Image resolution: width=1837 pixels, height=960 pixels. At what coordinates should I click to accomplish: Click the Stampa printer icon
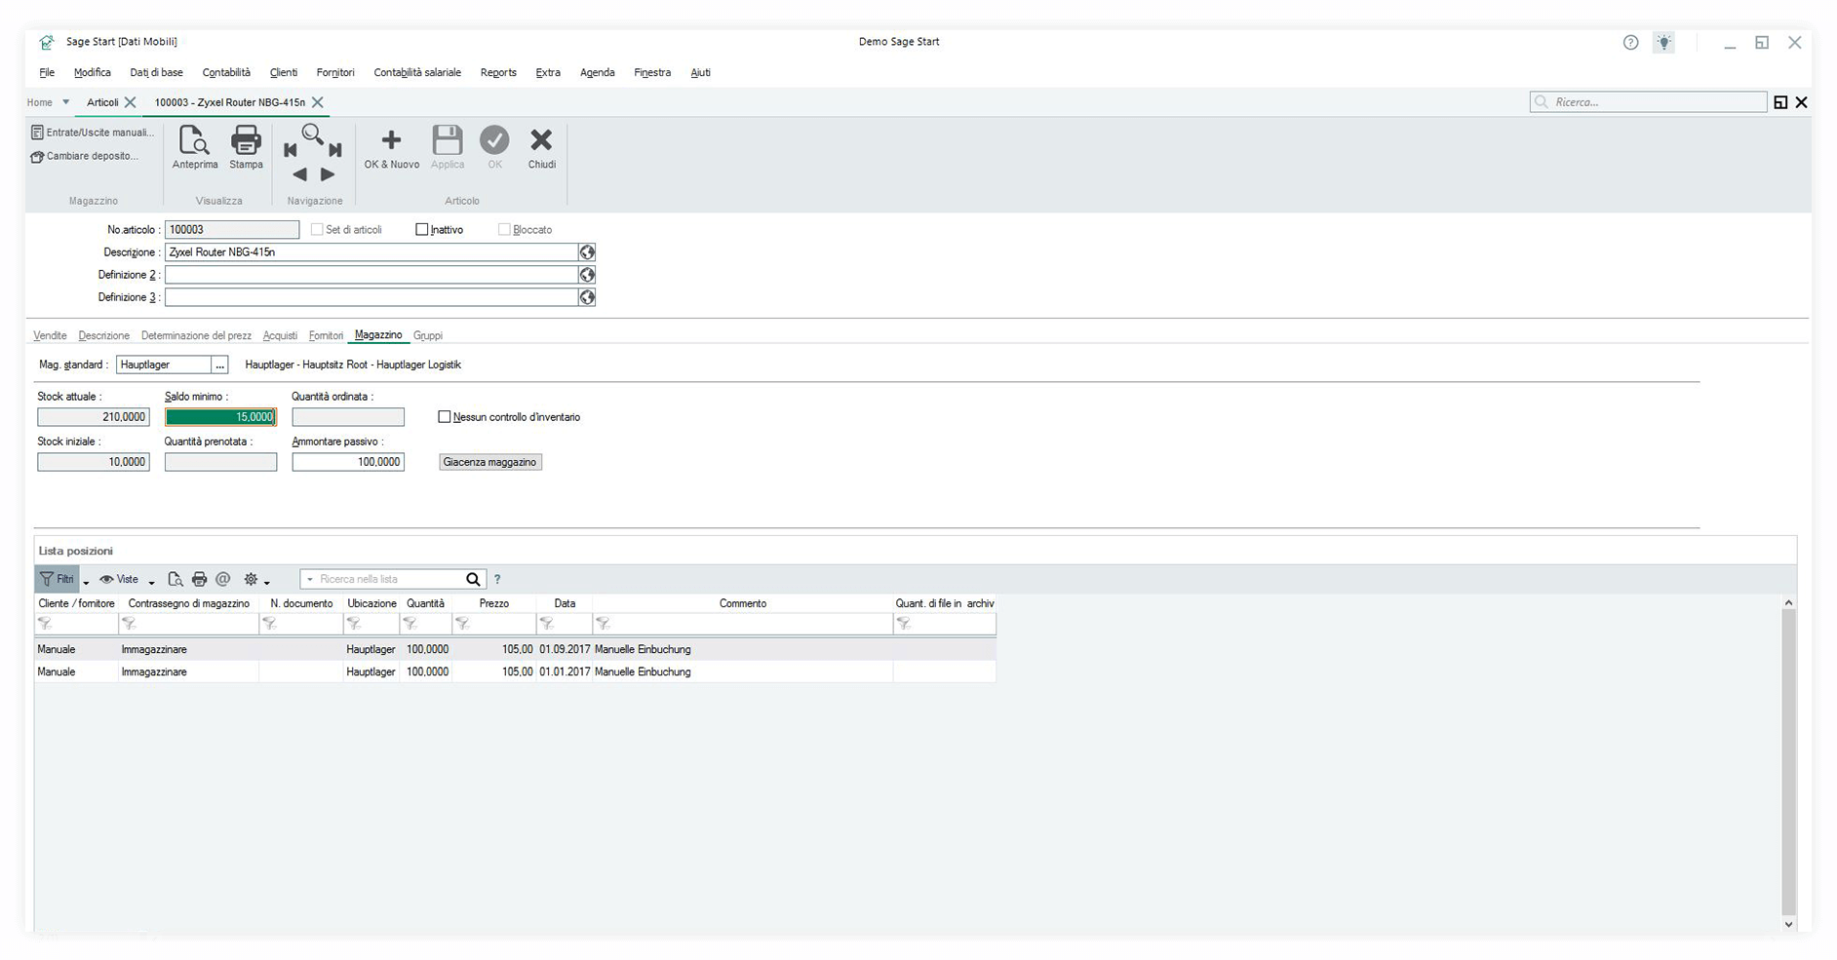pos(246,147)
